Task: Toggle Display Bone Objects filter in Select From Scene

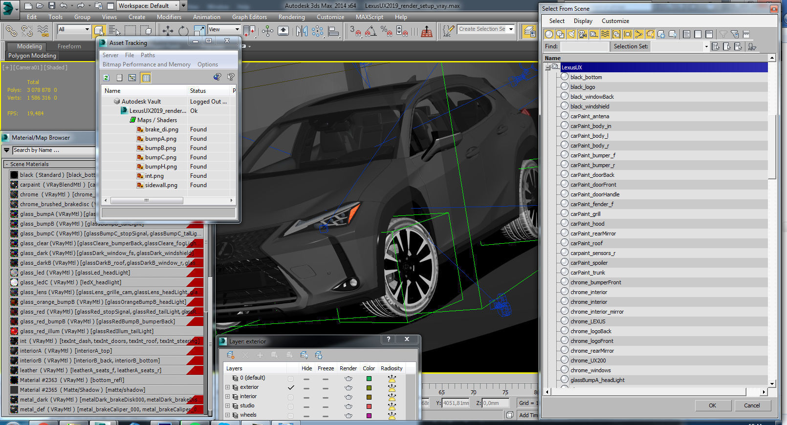Action: click(x=639, y=34)
